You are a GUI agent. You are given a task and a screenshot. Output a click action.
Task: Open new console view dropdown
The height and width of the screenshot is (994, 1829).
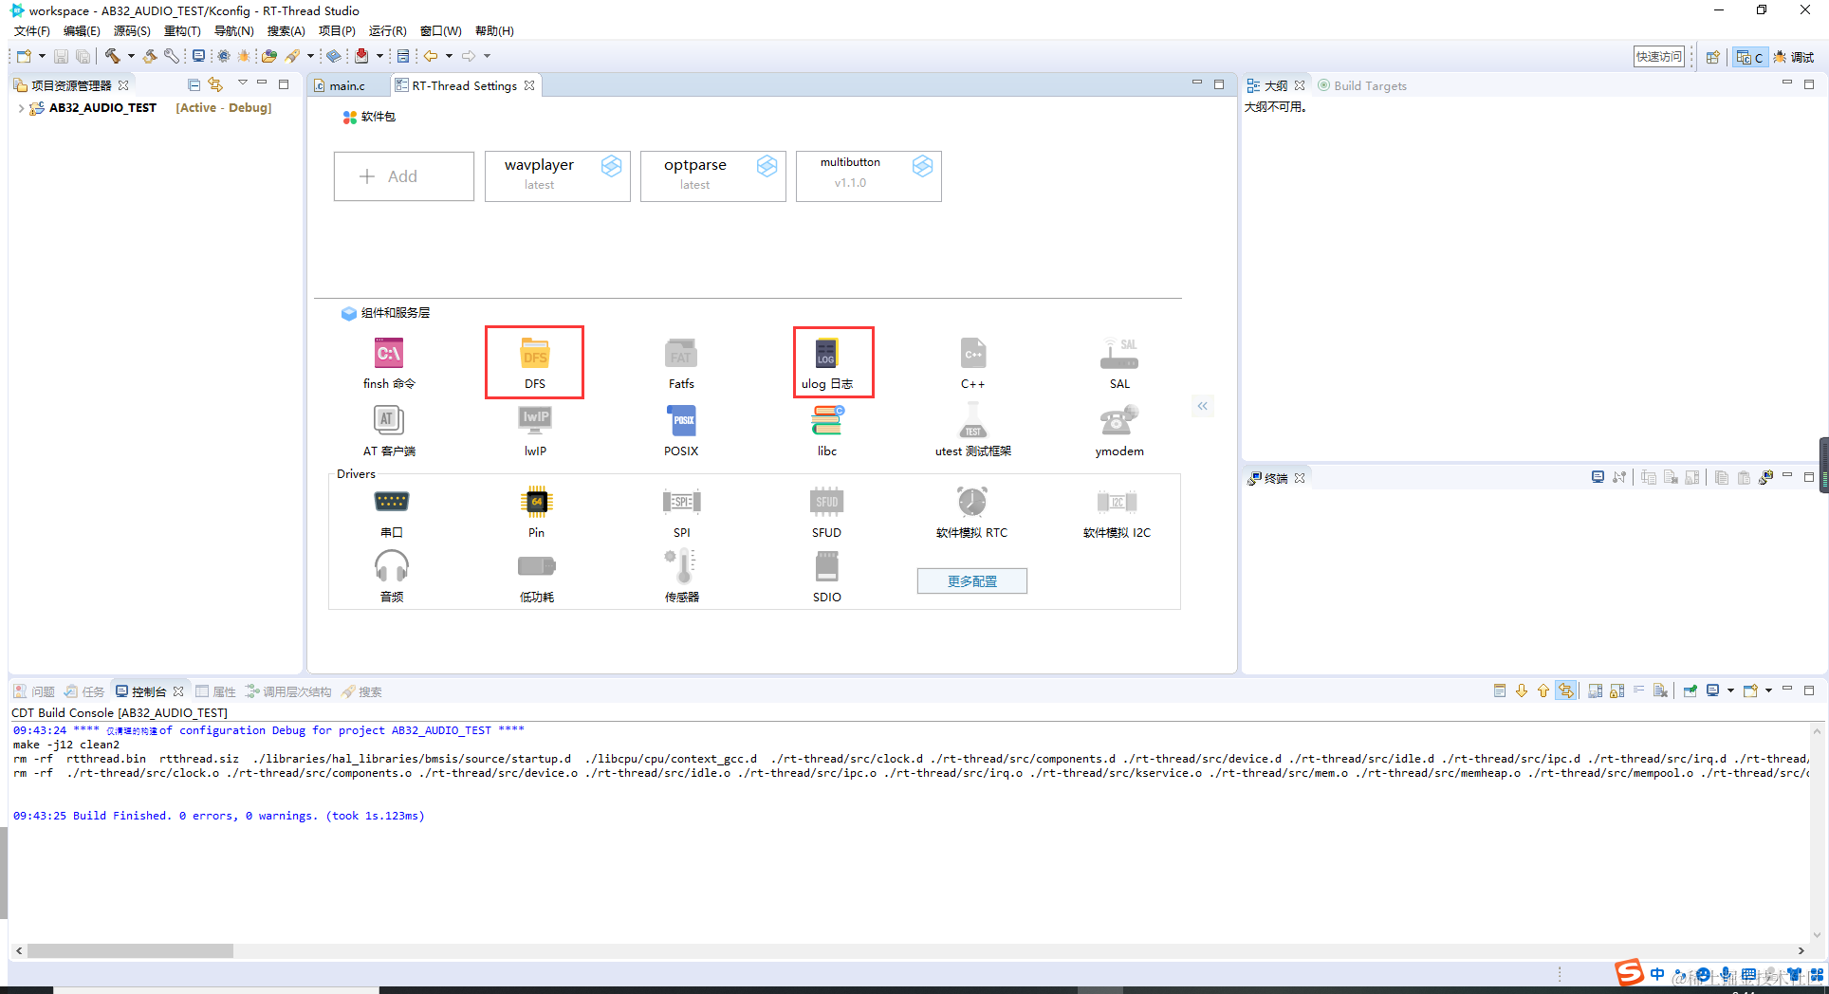coord(1768,690)
